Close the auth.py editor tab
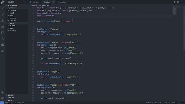This screenshot has width=185, height=104. [x=54, y=2]
